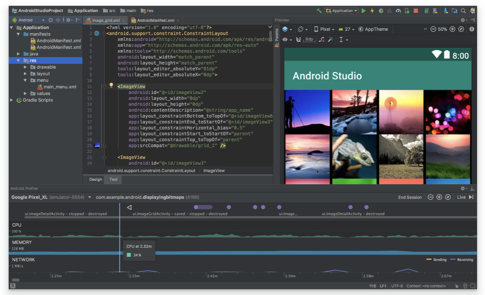Toggle autoconnect to parent magnet icon

pyautogui.click(x=298, y=39)
